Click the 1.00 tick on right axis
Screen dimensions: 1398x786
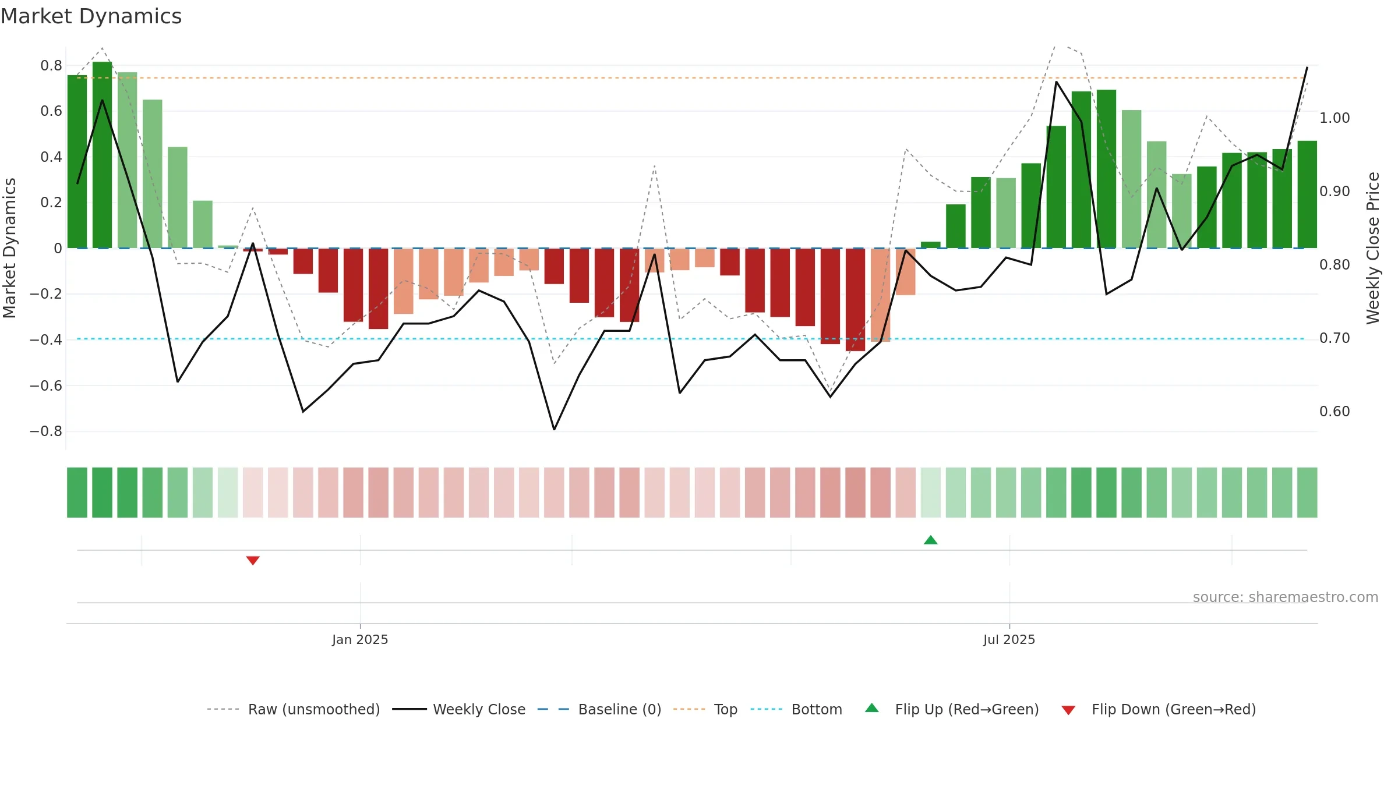[x=1335, y=118]
